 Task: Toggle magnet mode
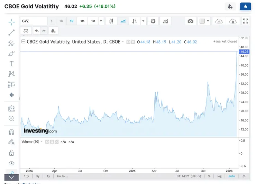pyautogui.click(x=12, y=132)
